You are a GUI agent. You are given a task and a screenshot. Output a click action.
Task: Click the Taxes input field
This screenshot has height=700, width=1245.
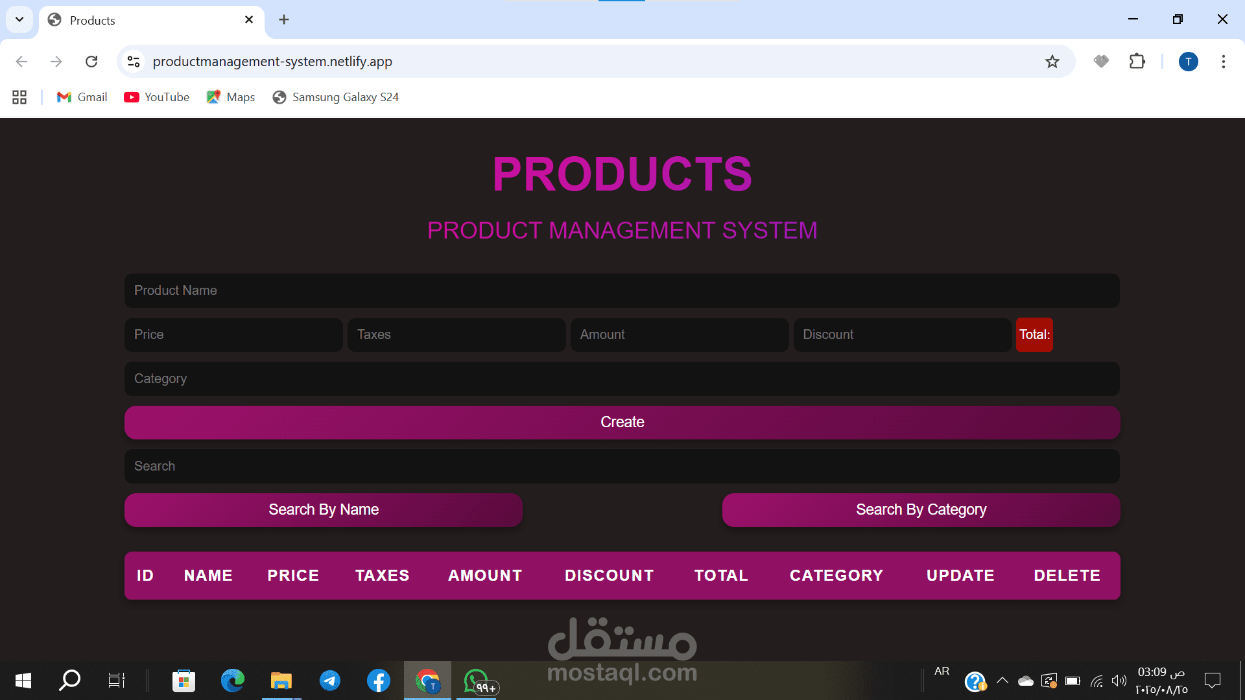[456, 334]
